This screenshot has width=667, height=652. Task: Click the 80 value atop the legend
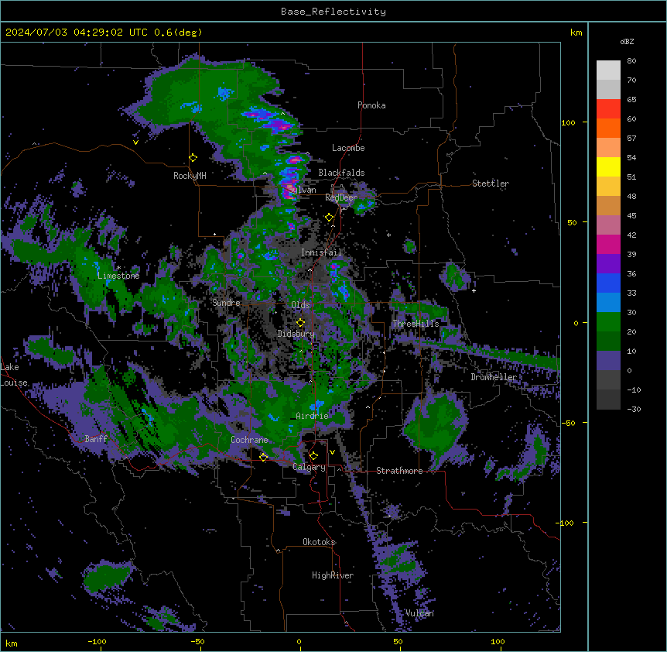click(x=631, y=61)
